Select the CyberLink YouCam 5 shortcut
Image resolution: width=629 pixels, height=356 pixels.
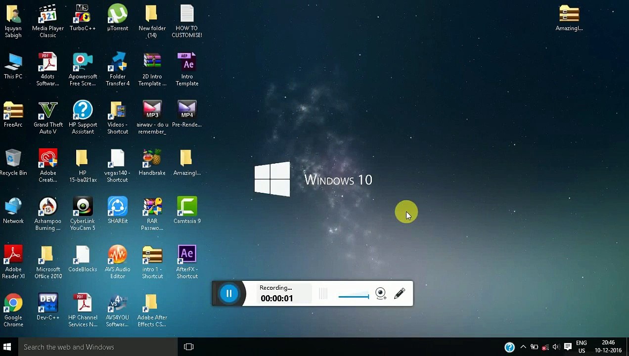(x=83, y=215)
